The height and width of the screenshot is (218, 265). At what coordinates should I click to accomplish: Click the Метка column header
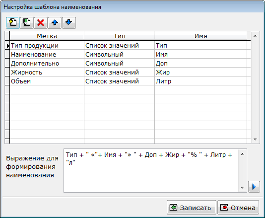[x=47, y=36]
